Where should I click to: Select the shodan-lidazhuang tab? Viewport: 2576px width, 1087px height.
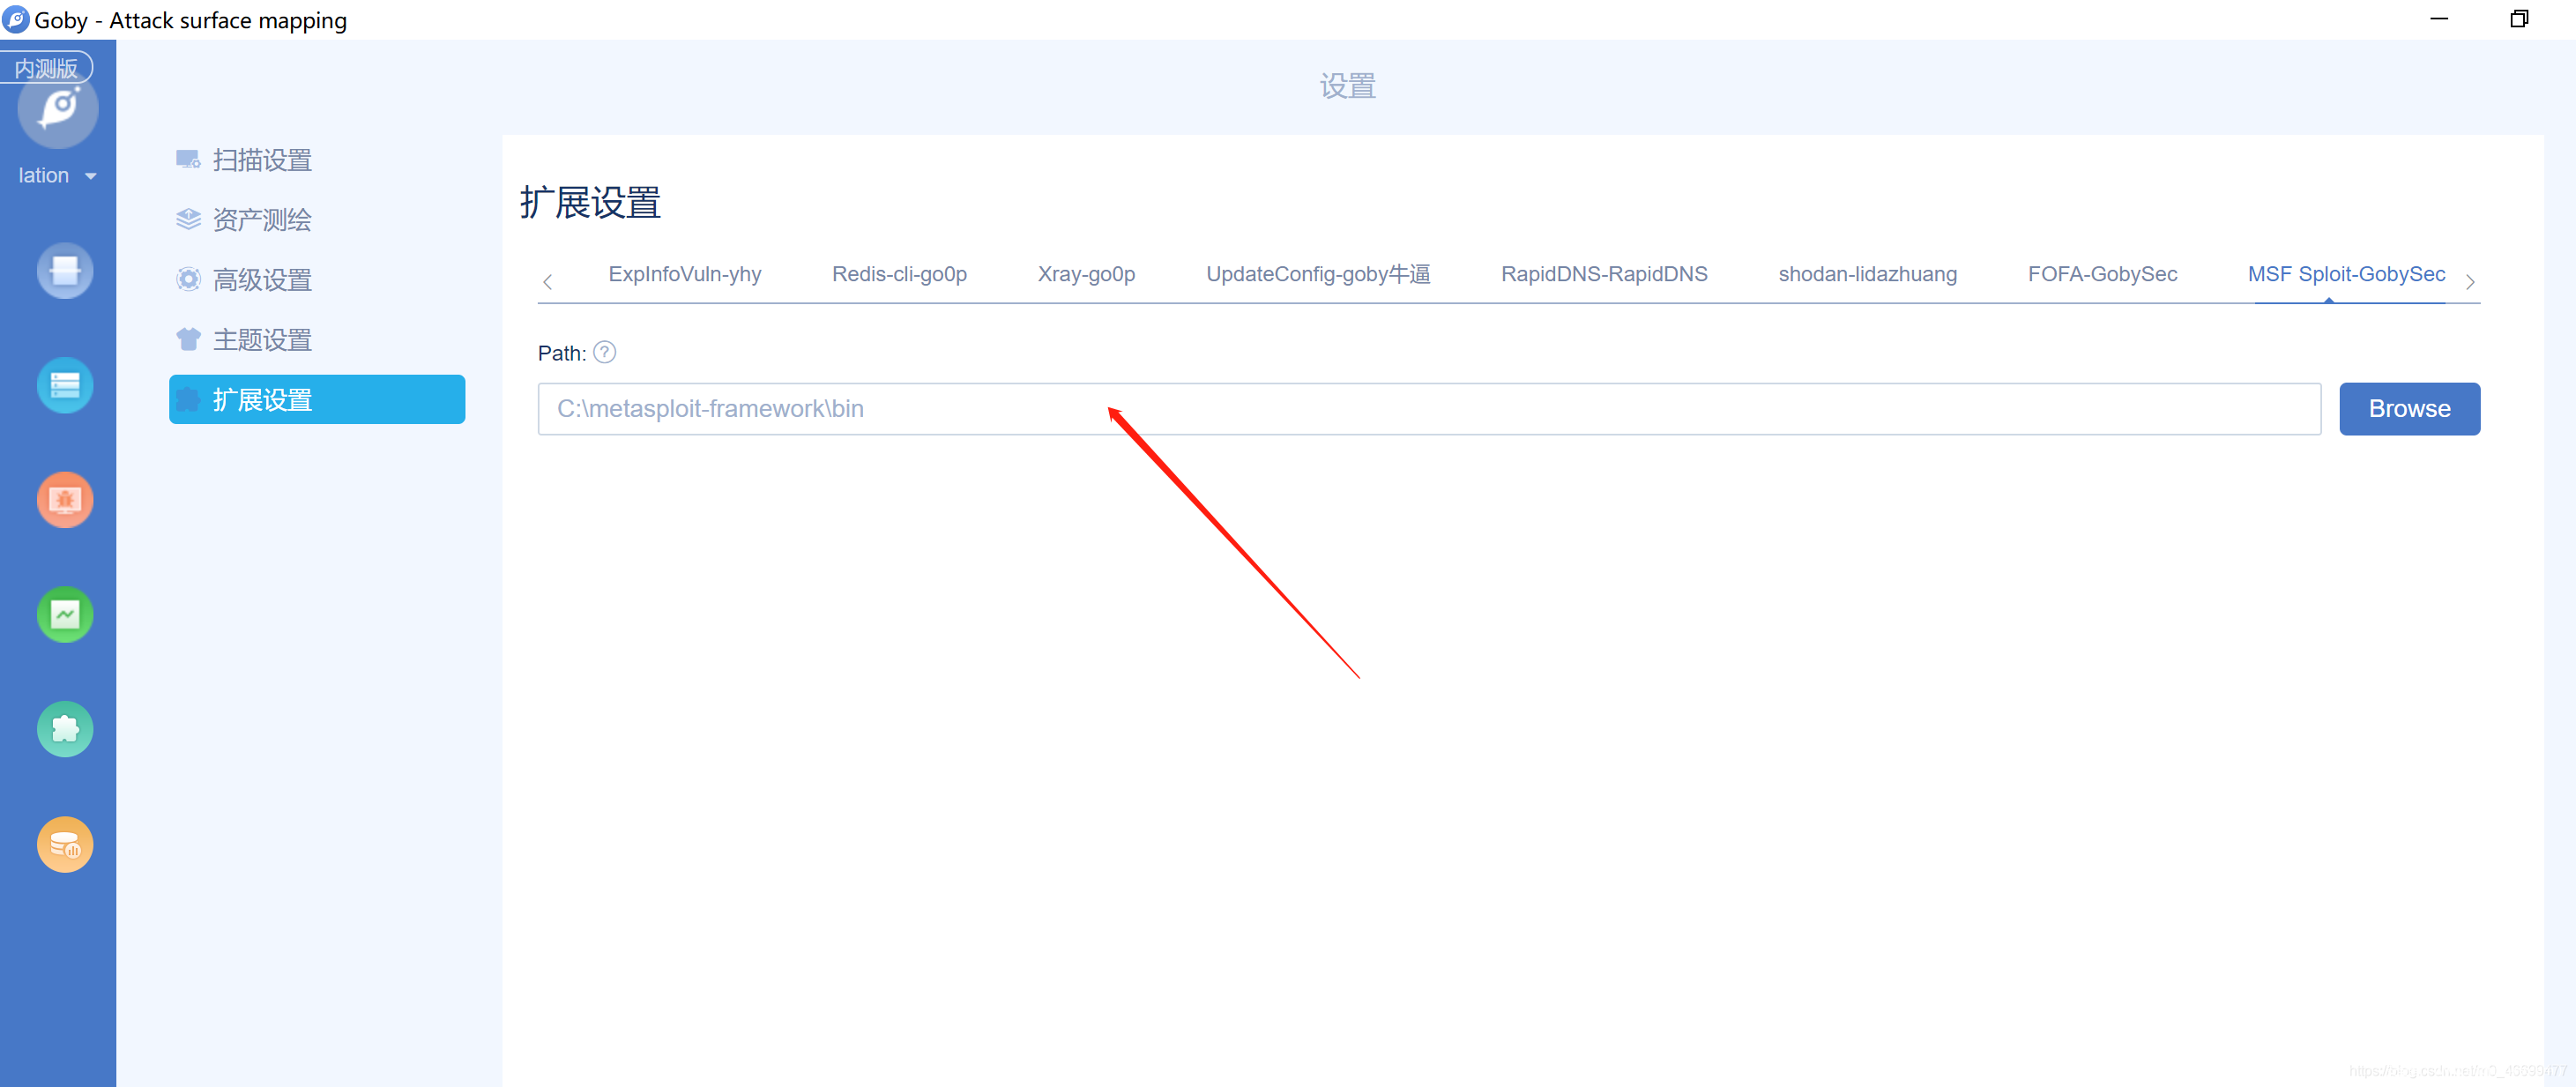pos(1867,274)
